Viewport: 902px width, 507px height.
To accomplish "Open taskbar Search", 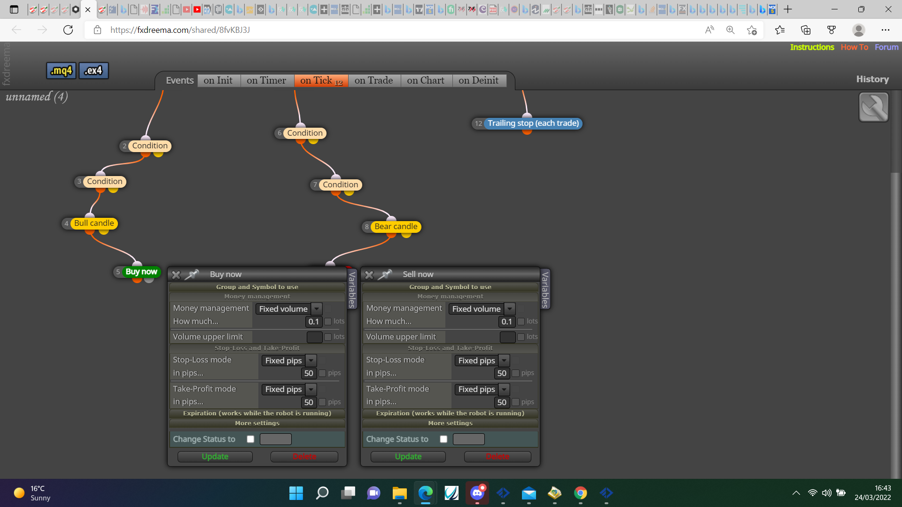I will 322,493.
